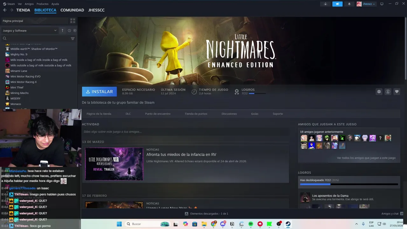Open the downloads icon at bottom
407x229 pixels.
(x=186, y=214)
